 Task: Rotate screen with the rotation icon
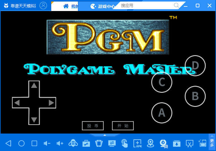[202, 143]
